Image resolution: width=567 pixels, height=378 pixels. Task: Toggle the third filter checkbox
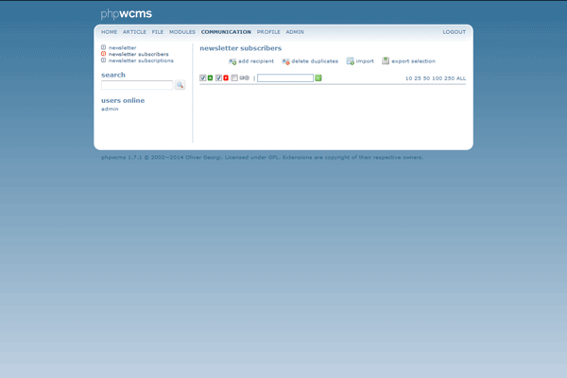pos(235,78)
